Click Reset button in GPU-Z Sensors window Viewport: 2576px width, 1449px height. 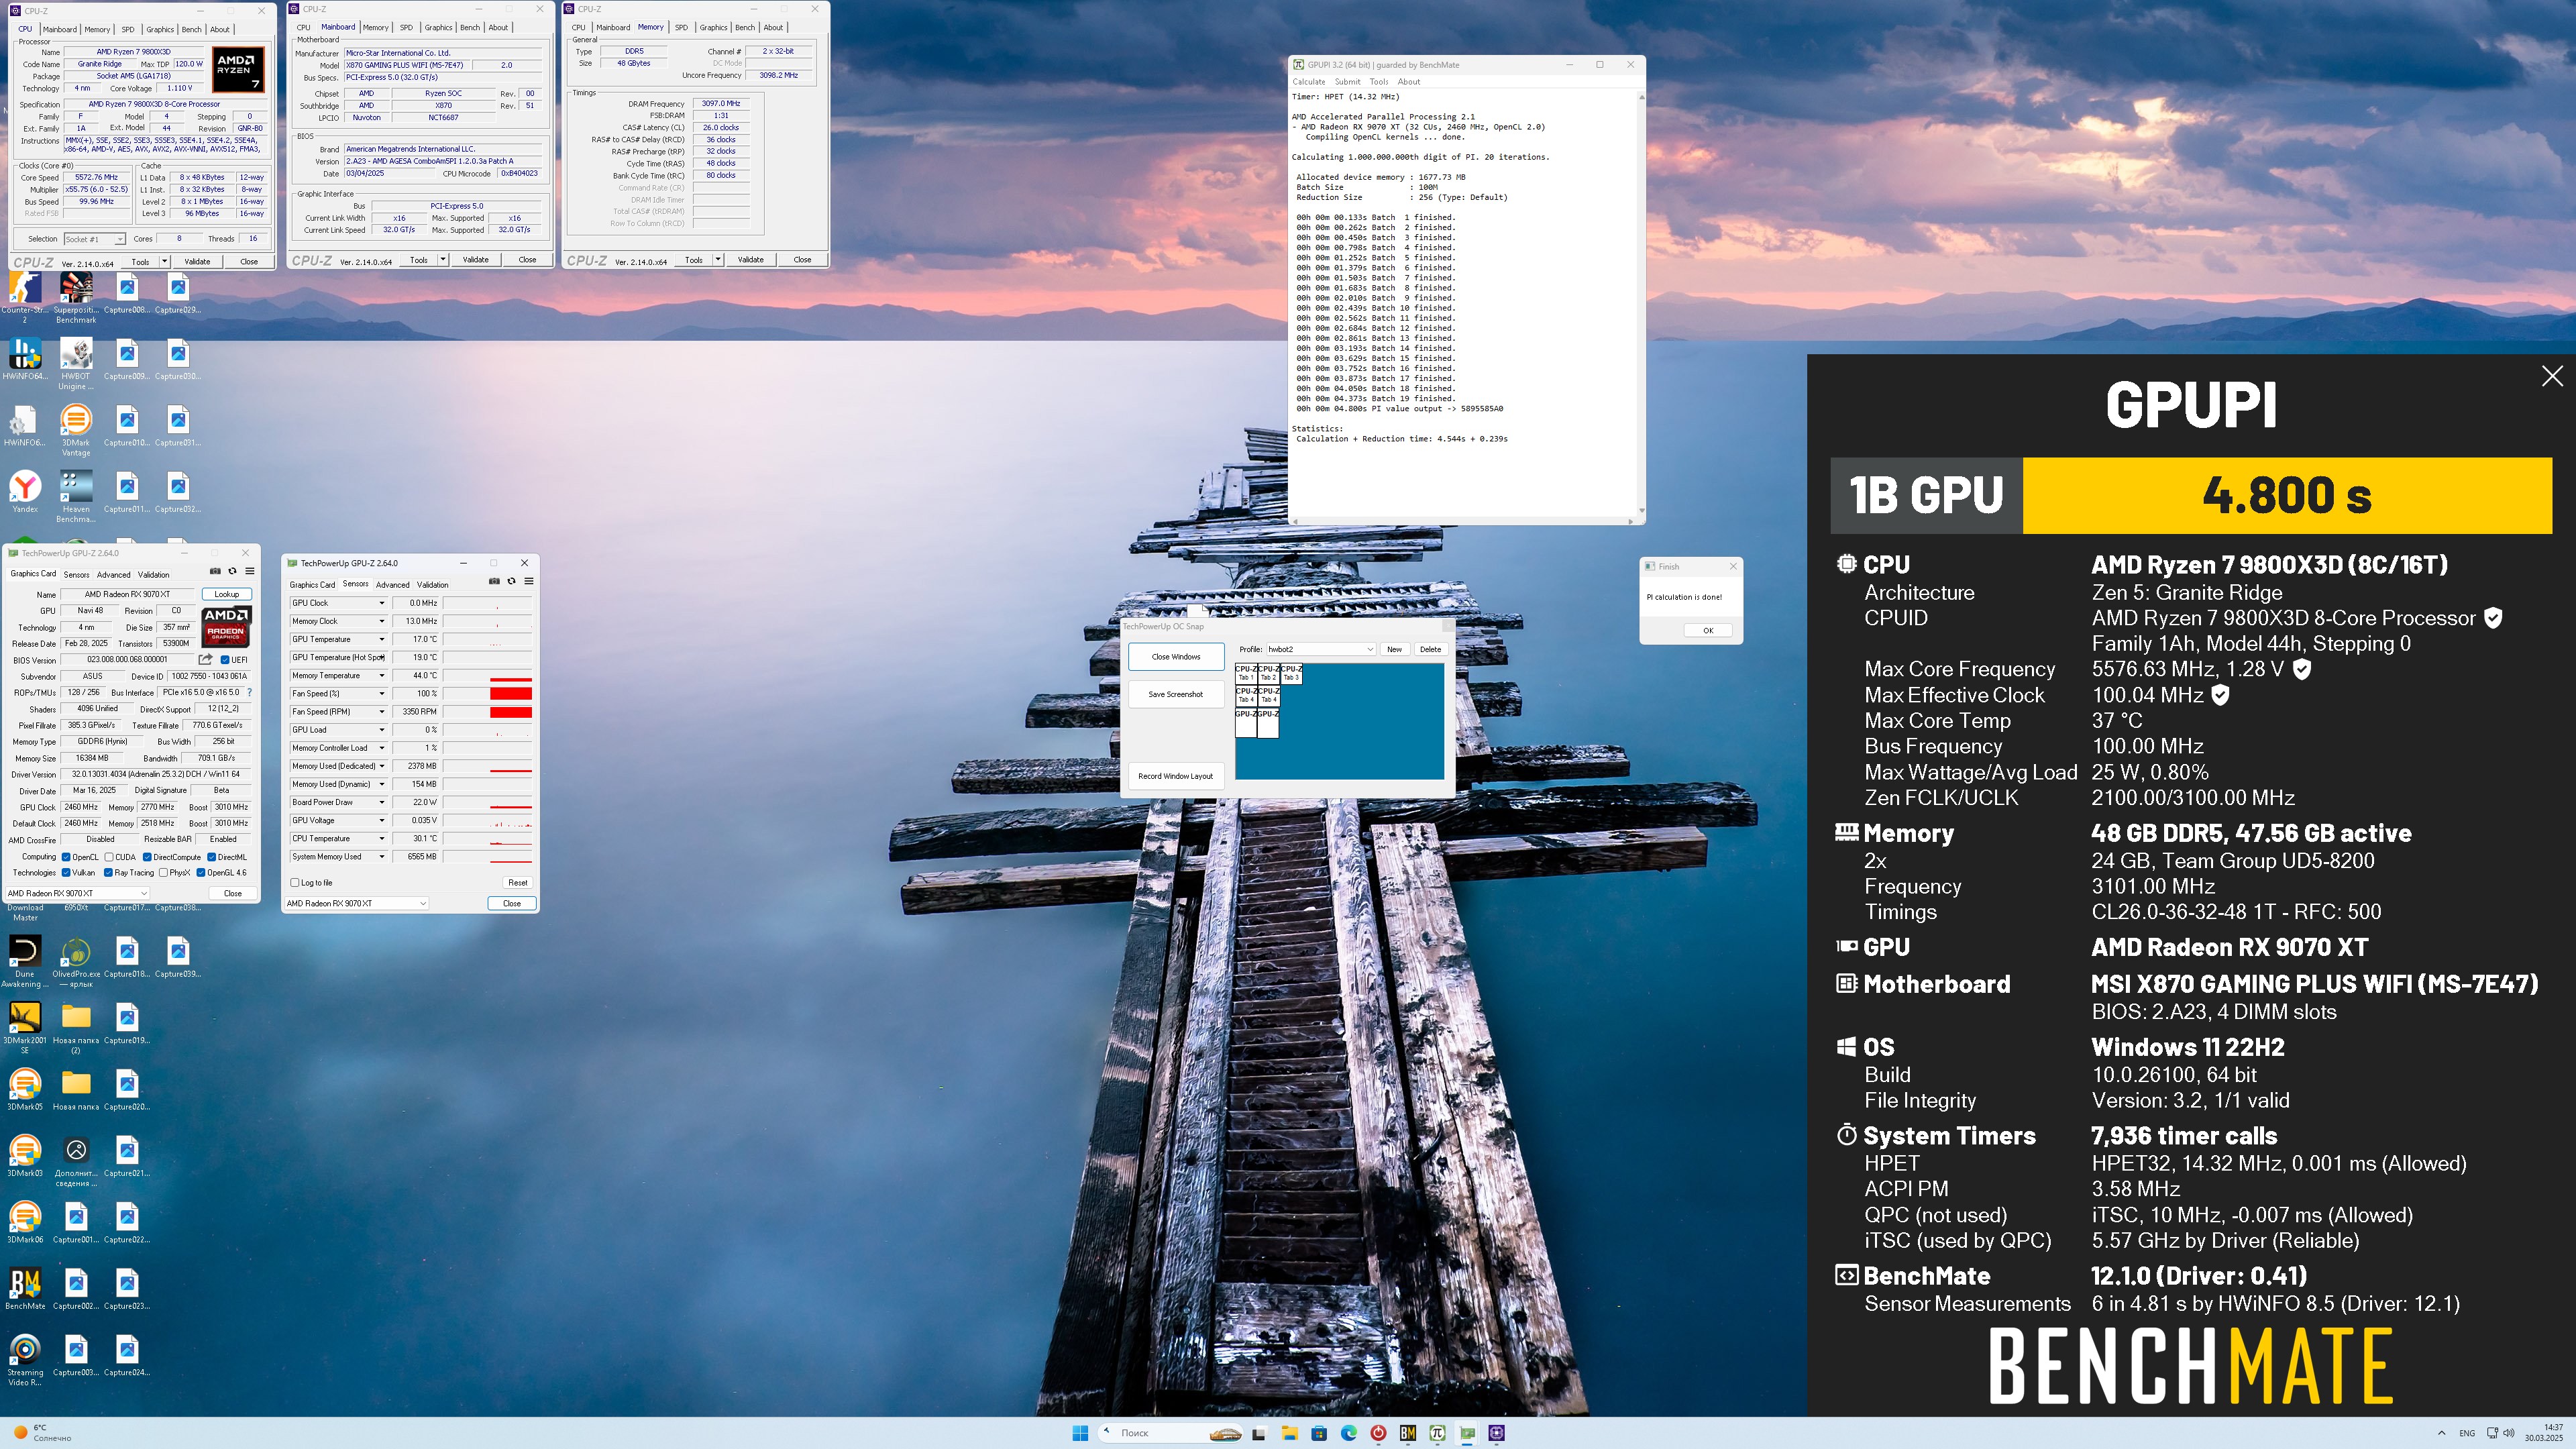tap(517, 883)
